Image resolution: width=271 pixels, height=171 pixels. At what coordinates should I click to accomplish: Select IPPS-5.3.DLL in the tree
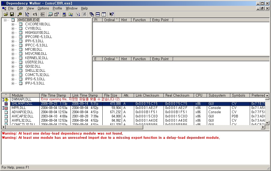[35, 79]
